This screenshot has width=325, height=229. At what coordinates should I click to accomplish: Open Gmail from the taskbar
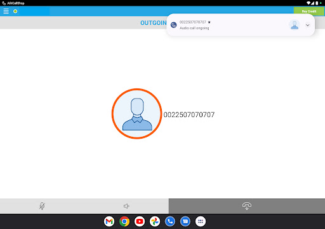109,221
